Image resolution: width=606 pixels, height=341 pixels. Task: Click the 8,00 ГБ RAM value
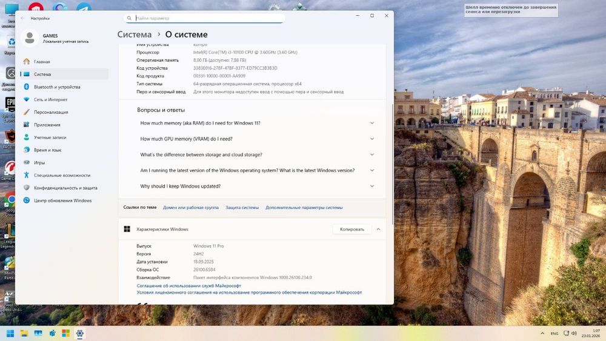point(219,60)
